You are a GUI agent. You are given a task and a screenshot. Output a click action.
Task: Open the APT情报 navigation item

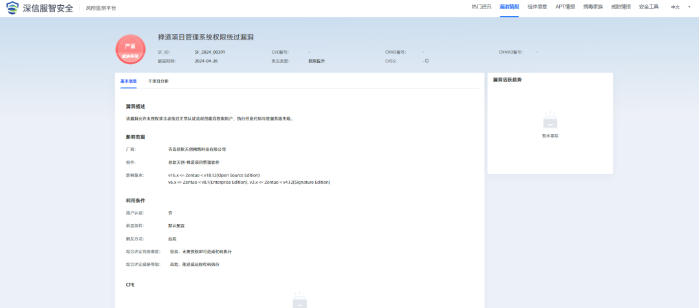pyautogui.click(x=565, y=6)
